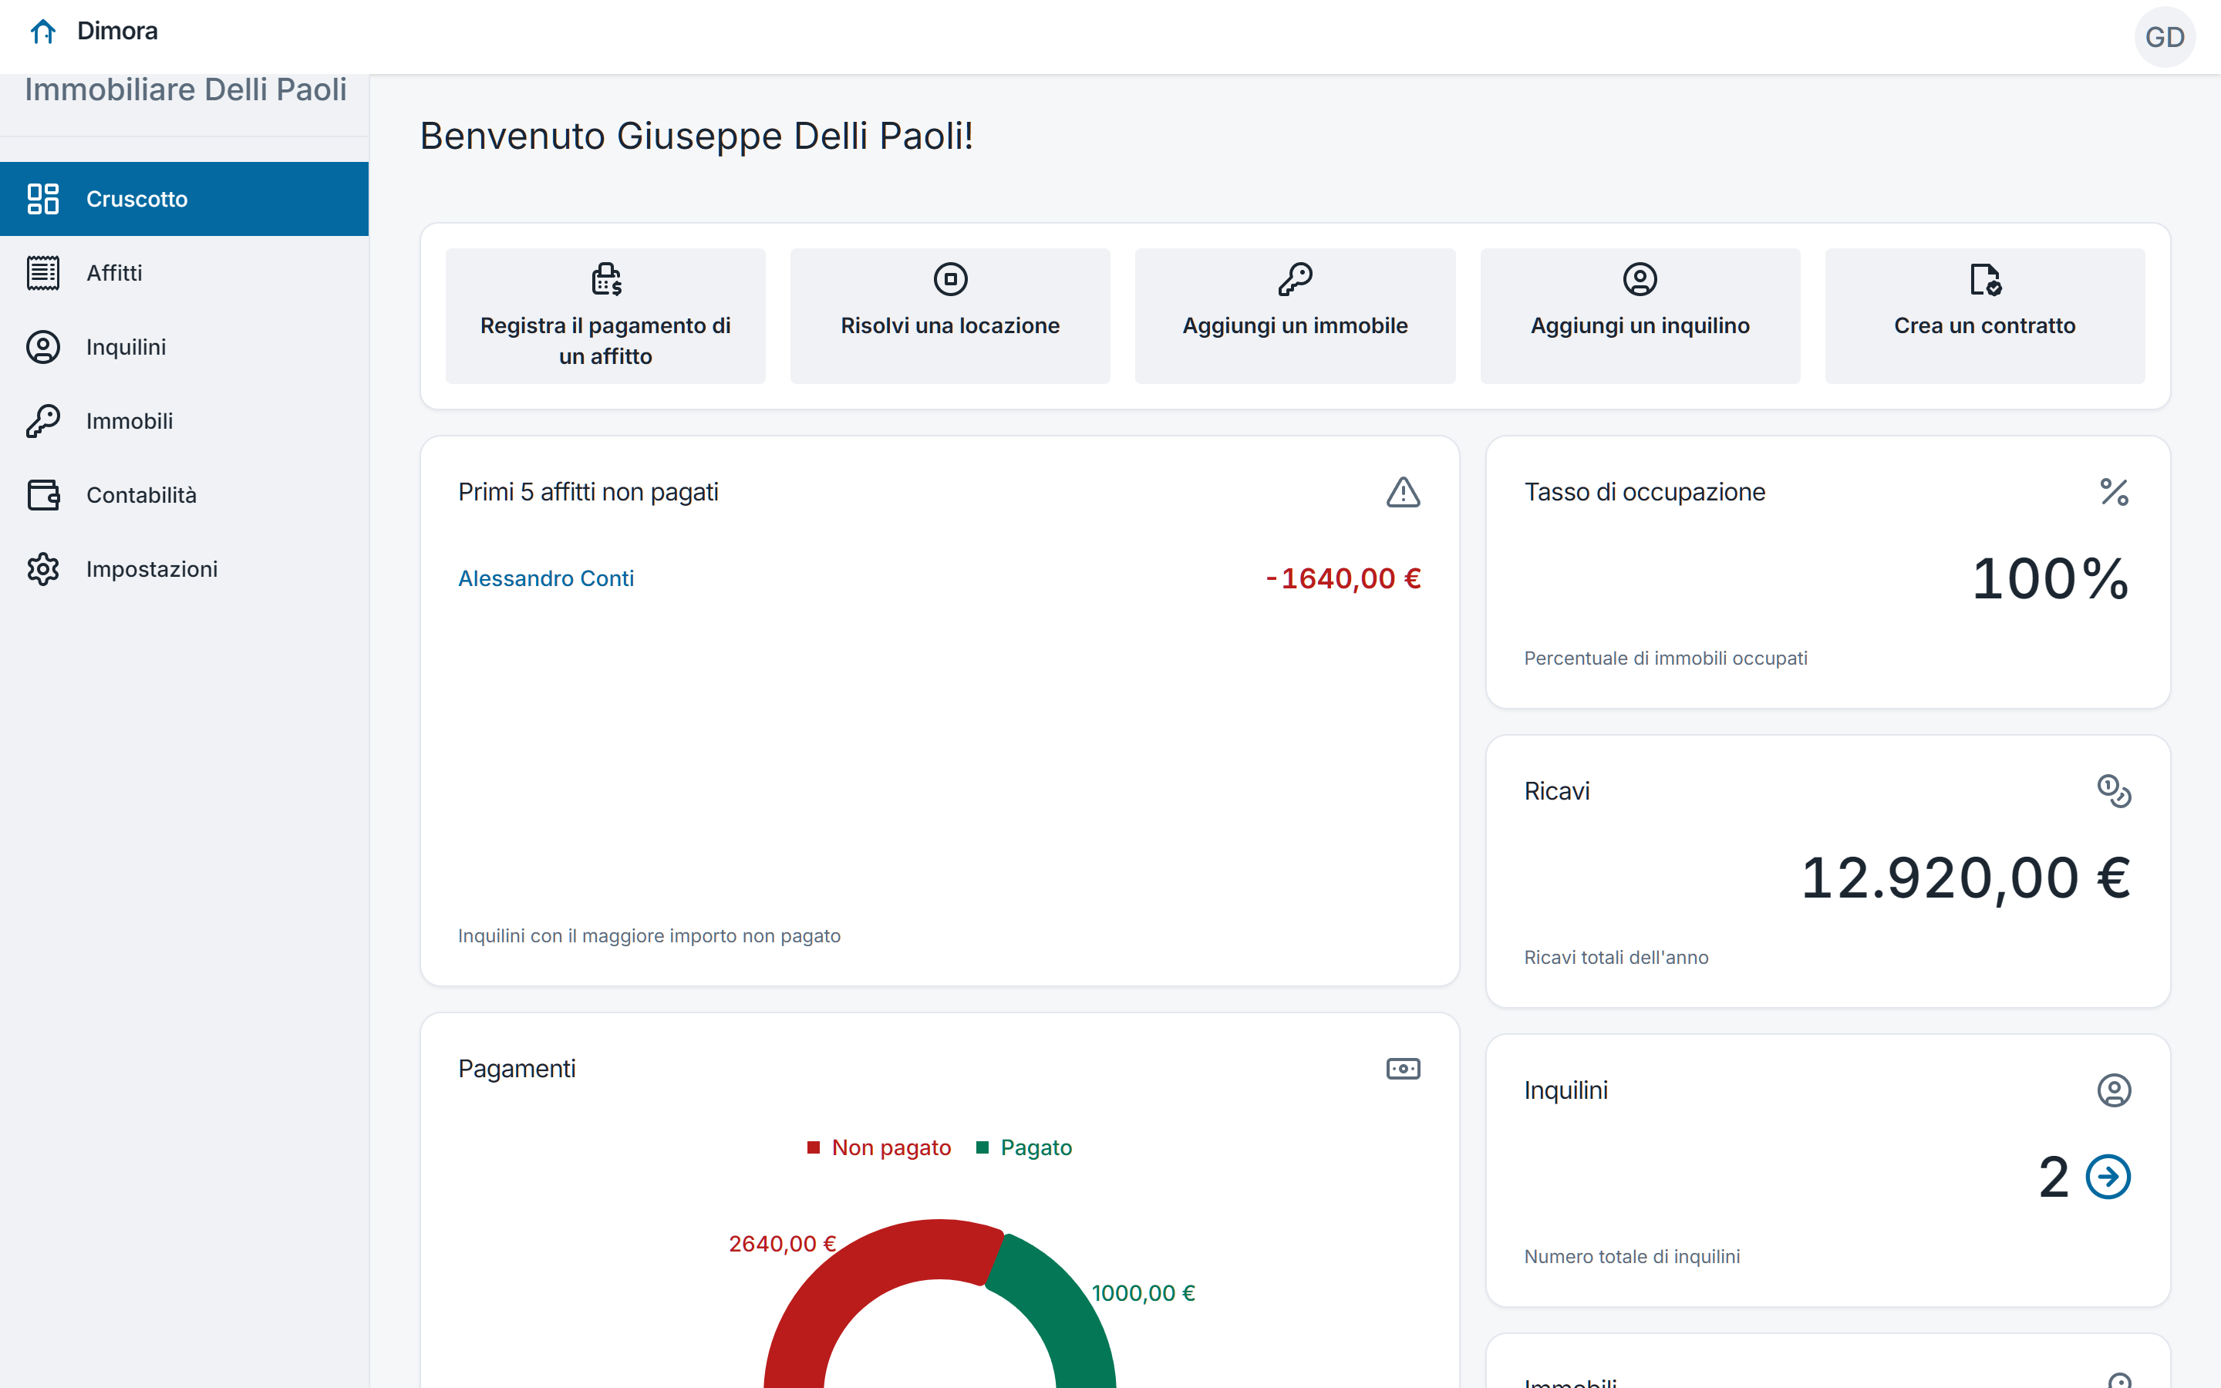
Task: Click the 100% occupancy rate value
Action: pos(2051,578)
